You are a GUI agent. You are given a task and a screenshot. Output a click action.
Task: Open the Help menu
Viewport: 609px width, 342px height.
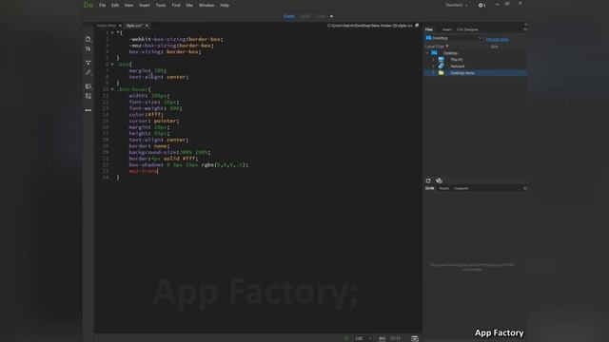click(x=225, y=6)
